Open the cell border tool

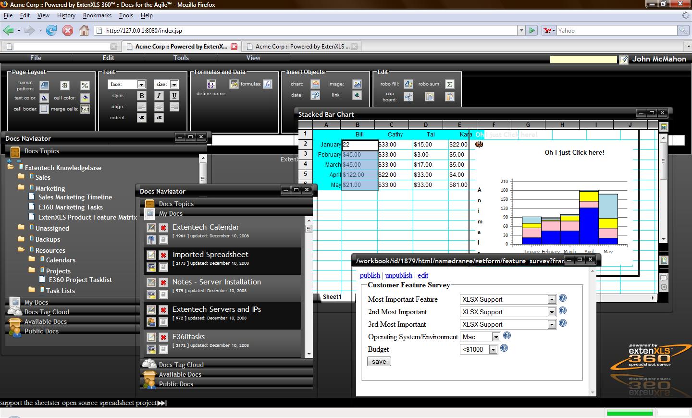[44, 109]
